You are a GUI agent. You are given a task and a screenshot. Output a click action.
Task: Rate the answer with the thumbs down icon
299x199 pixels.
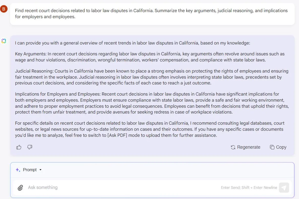30,147
